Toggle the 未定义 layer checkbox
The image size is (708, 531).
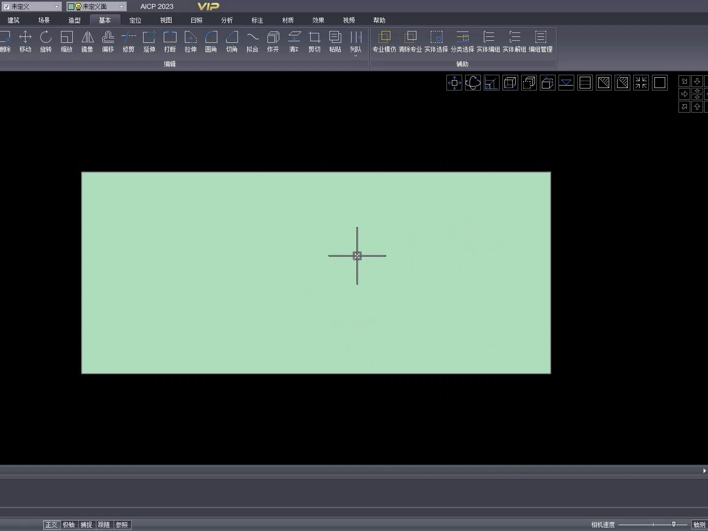click(x=6, y=6)
